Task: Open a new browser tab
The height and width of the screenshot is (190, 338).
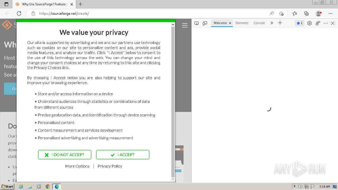Action: [x=81, y=4]
